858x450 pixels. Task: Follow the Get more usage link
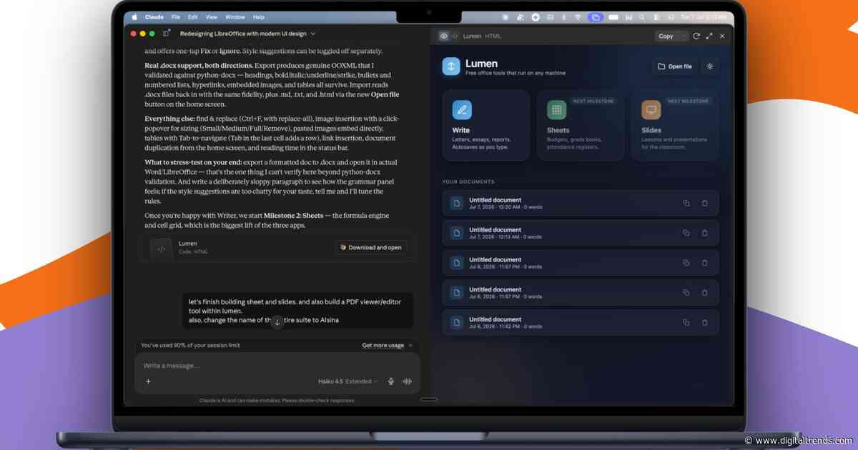pos(383,345)
